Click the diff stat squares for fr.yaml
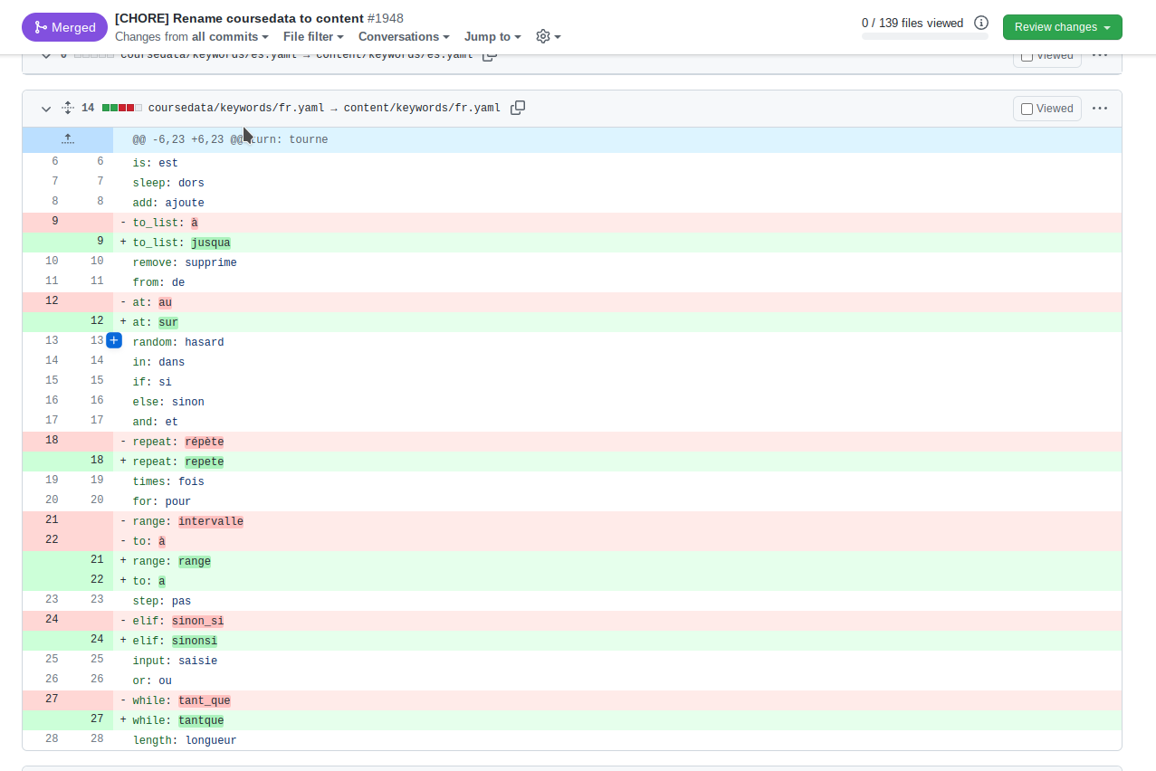The image size is (1156, 771). 122,107
